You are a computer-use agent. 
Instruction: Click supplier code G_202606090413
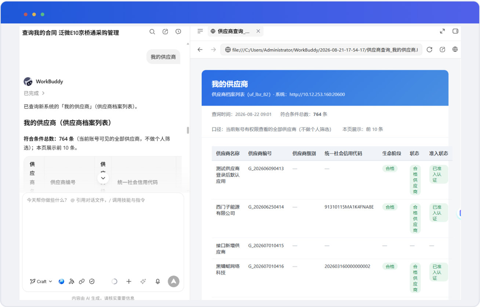(266, 169)
